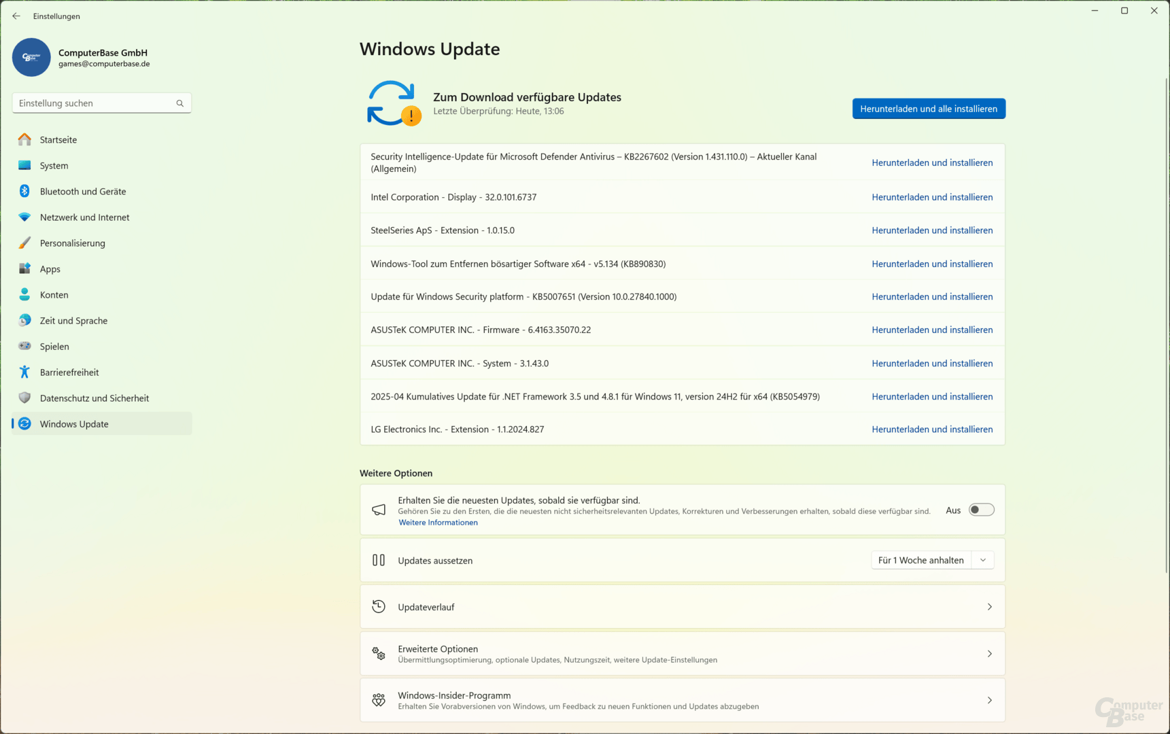
Task: Click the games@computerbase.de account email
Action: point(104,64)
